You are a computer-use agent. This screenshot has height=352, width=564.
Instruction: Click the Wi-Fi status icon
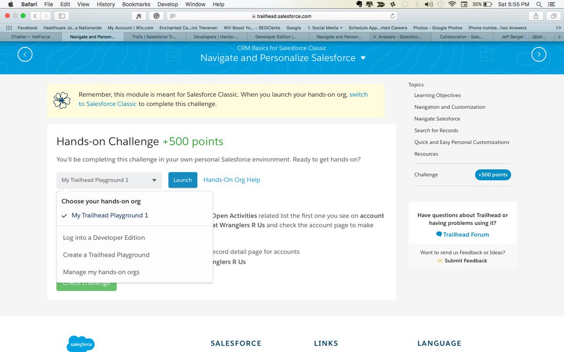point(452,4)
